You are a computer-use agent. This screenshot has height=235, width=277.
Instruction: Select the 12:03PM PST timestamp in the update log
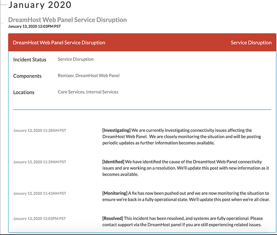pyautogui.click(x=40, y=218)
